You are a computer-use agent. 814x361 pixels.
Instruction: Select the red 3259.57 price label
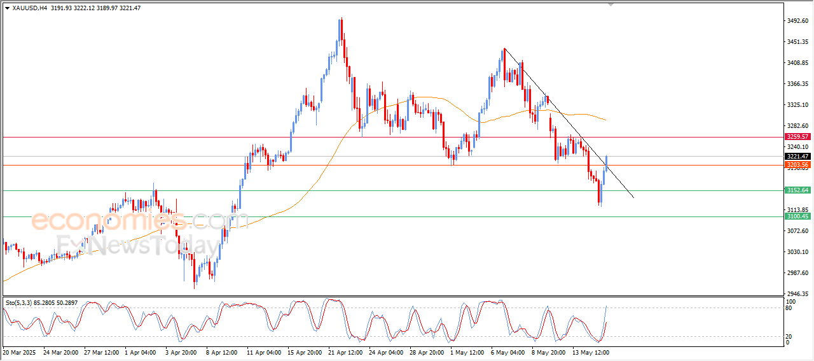pyautogui.click(x=797, y=137)
